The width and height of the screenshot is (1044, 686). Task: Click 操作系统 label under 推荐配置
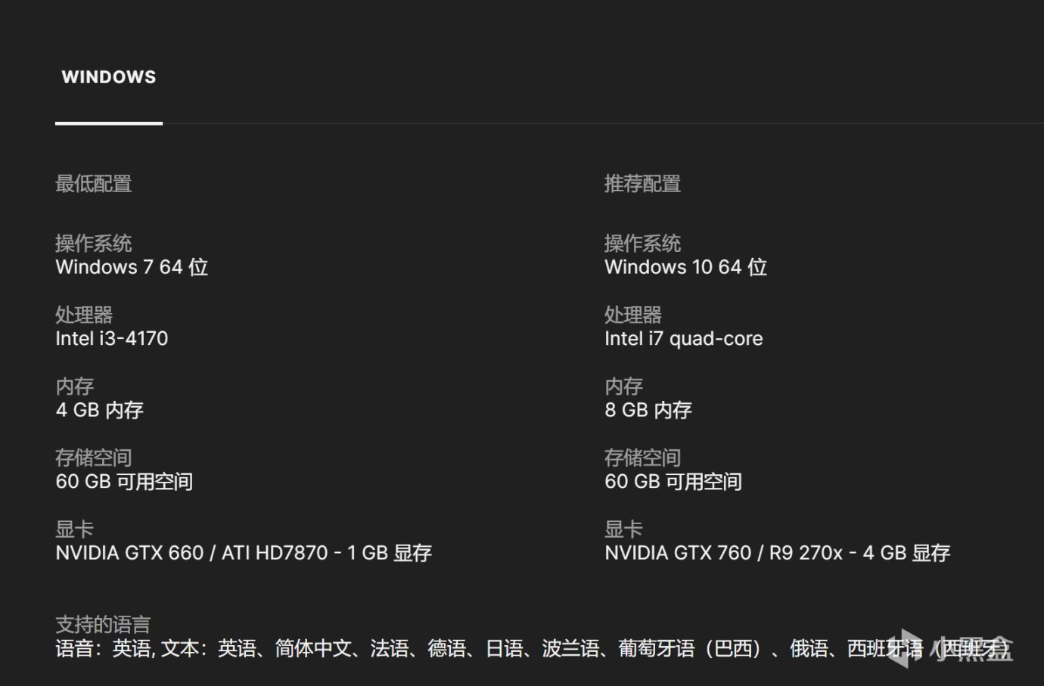[x=643, y=244]
